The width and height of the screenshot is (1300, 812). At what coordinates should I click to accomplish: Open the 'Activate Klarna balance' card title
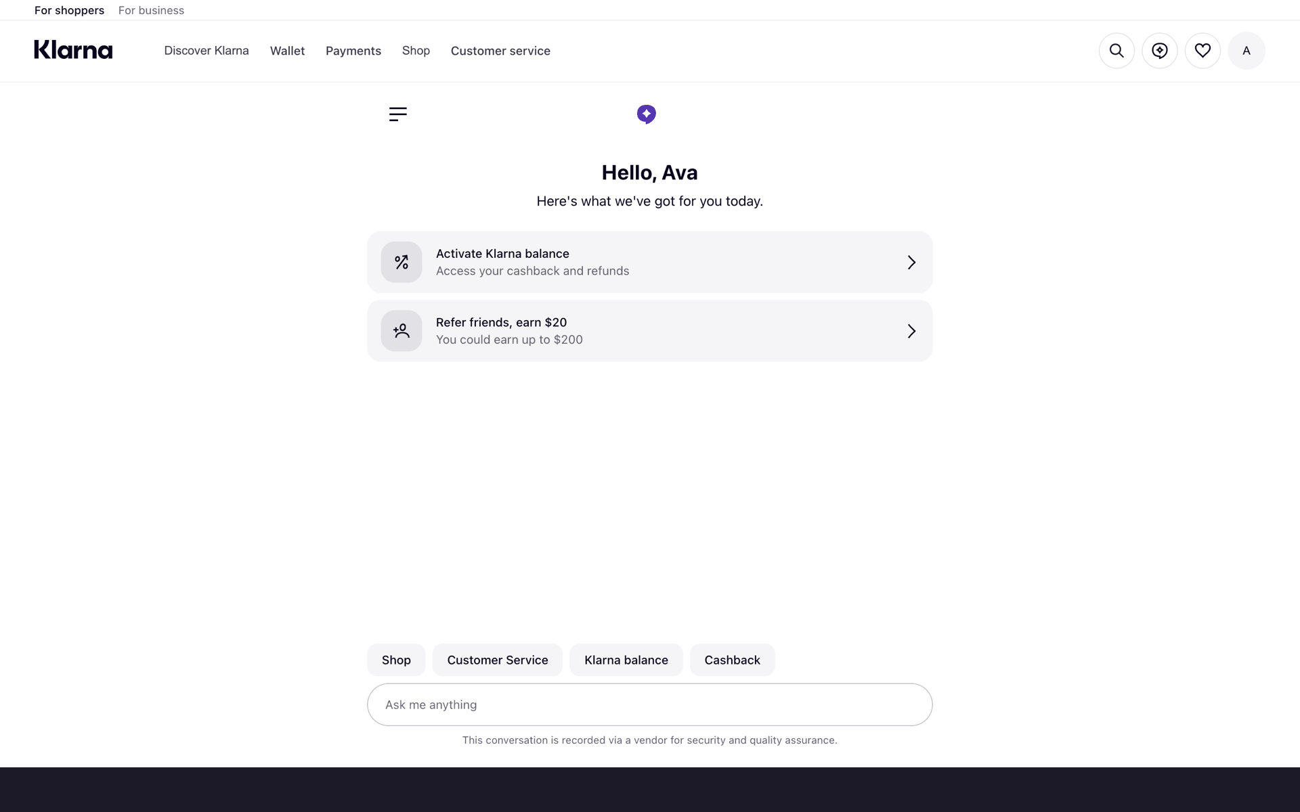click(x=502, y=254)
